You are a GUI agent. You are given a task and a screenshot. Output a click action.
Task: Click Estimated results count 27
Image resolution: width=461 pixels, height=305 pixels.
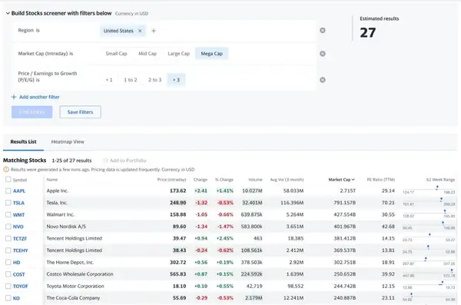[368, 32]
